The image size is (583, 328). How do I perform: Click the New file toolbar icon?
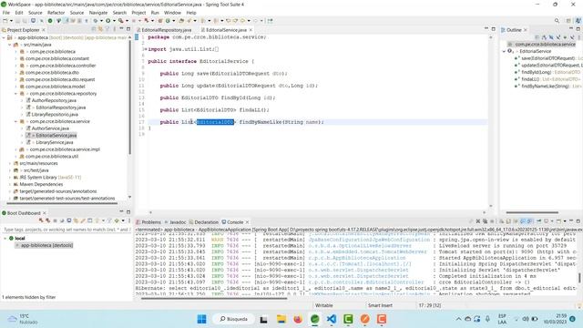[5, 21]
